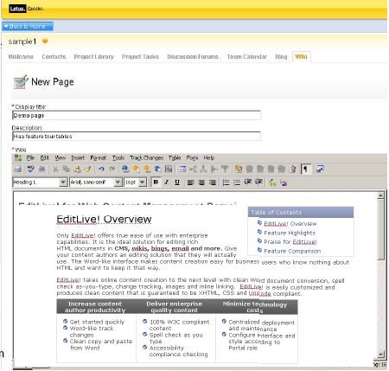Viewport: 389px width, 371px height.
Task: Run spell check from the toolbar icon
Action: (30, 170)
